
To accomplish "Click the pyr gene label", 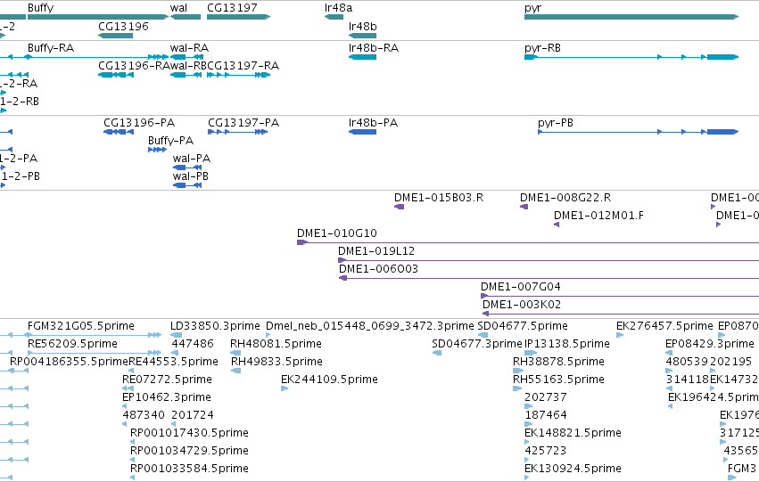I will [533, 8].
